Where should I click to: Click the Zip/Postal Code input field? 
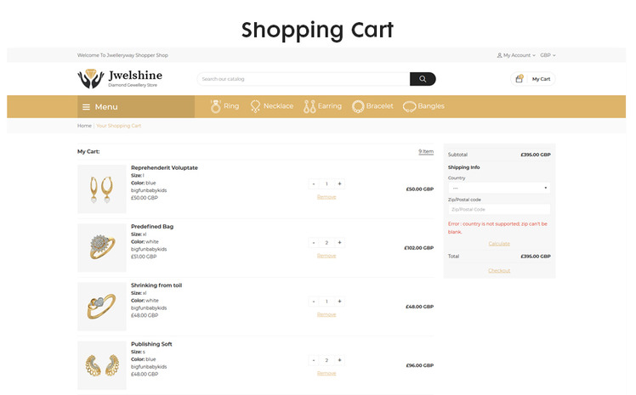click(x=499, y=210)
